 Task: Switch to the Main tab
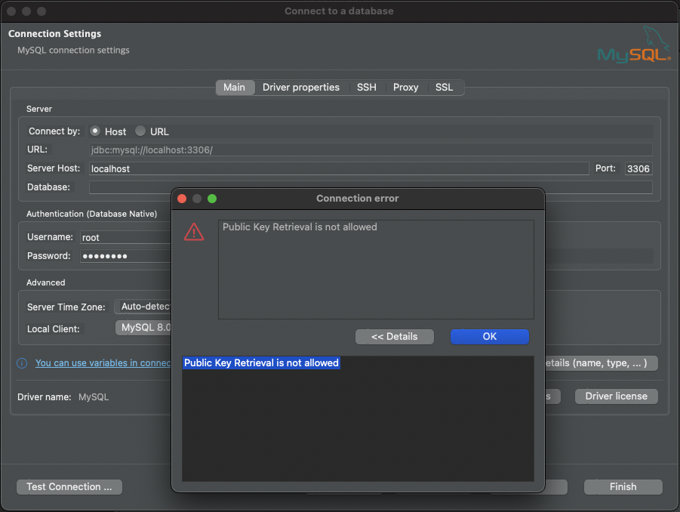tap(234, 87)
